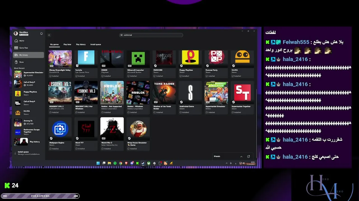Open Disney Dreamlight Valley game tile
This screenshot has width=359, height=201.
tap(60, 64)
